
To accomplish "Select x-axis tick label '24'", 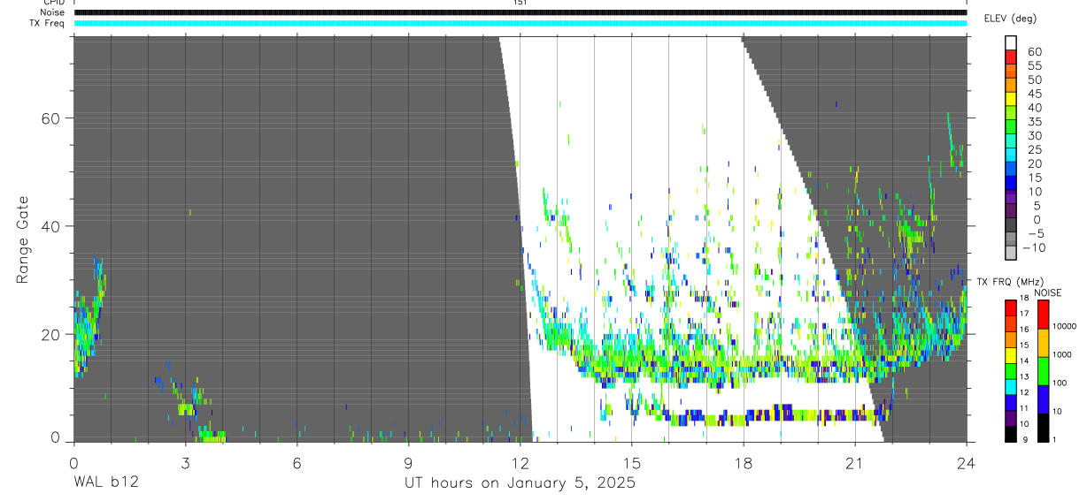I will point(966,463).
